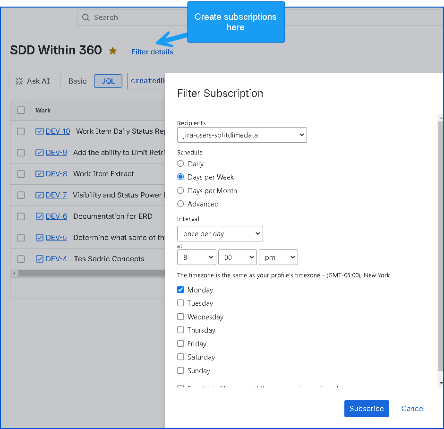This screenshot has width=444, height=429.
Task: Select the Advanced schedule option
Action: pyautogui.click(x=180, y=204)
